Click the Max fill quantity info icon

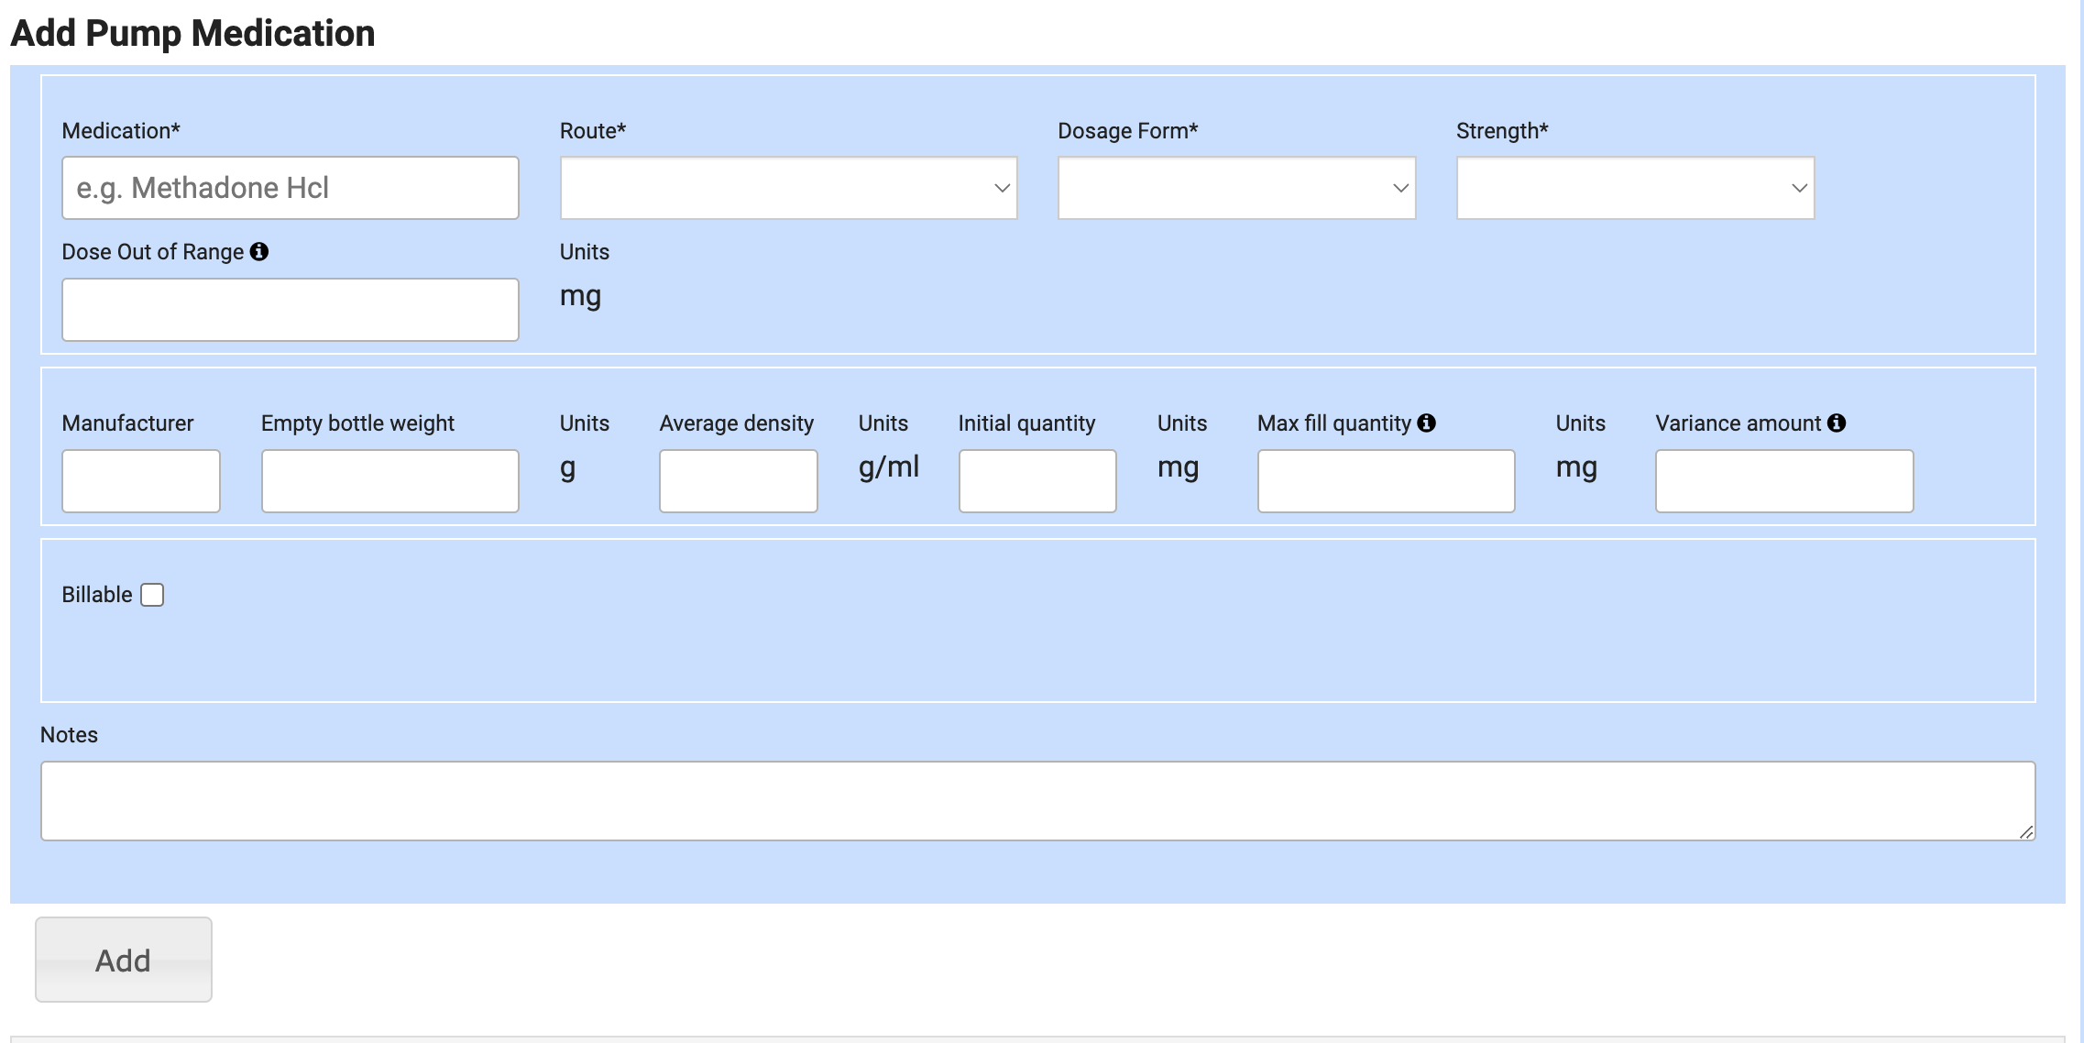1426,423
